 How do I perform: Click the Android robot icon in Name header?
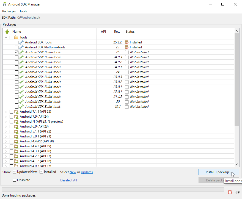[x=7, y=32]
